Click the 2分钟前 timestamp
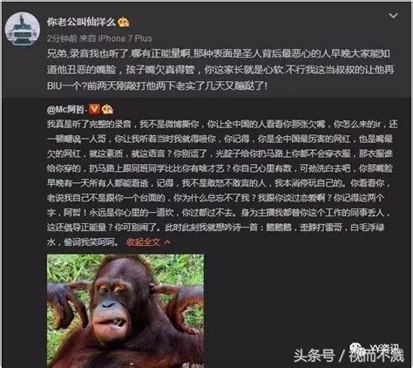This screenshot has height=368, width=413. 63,38
